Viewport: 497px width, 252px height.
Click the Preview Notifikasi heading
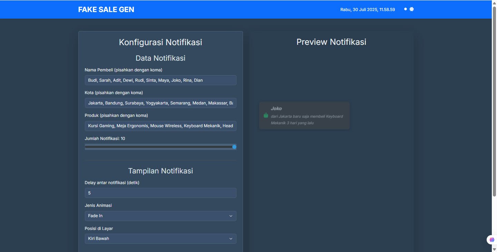pos(331,42)
